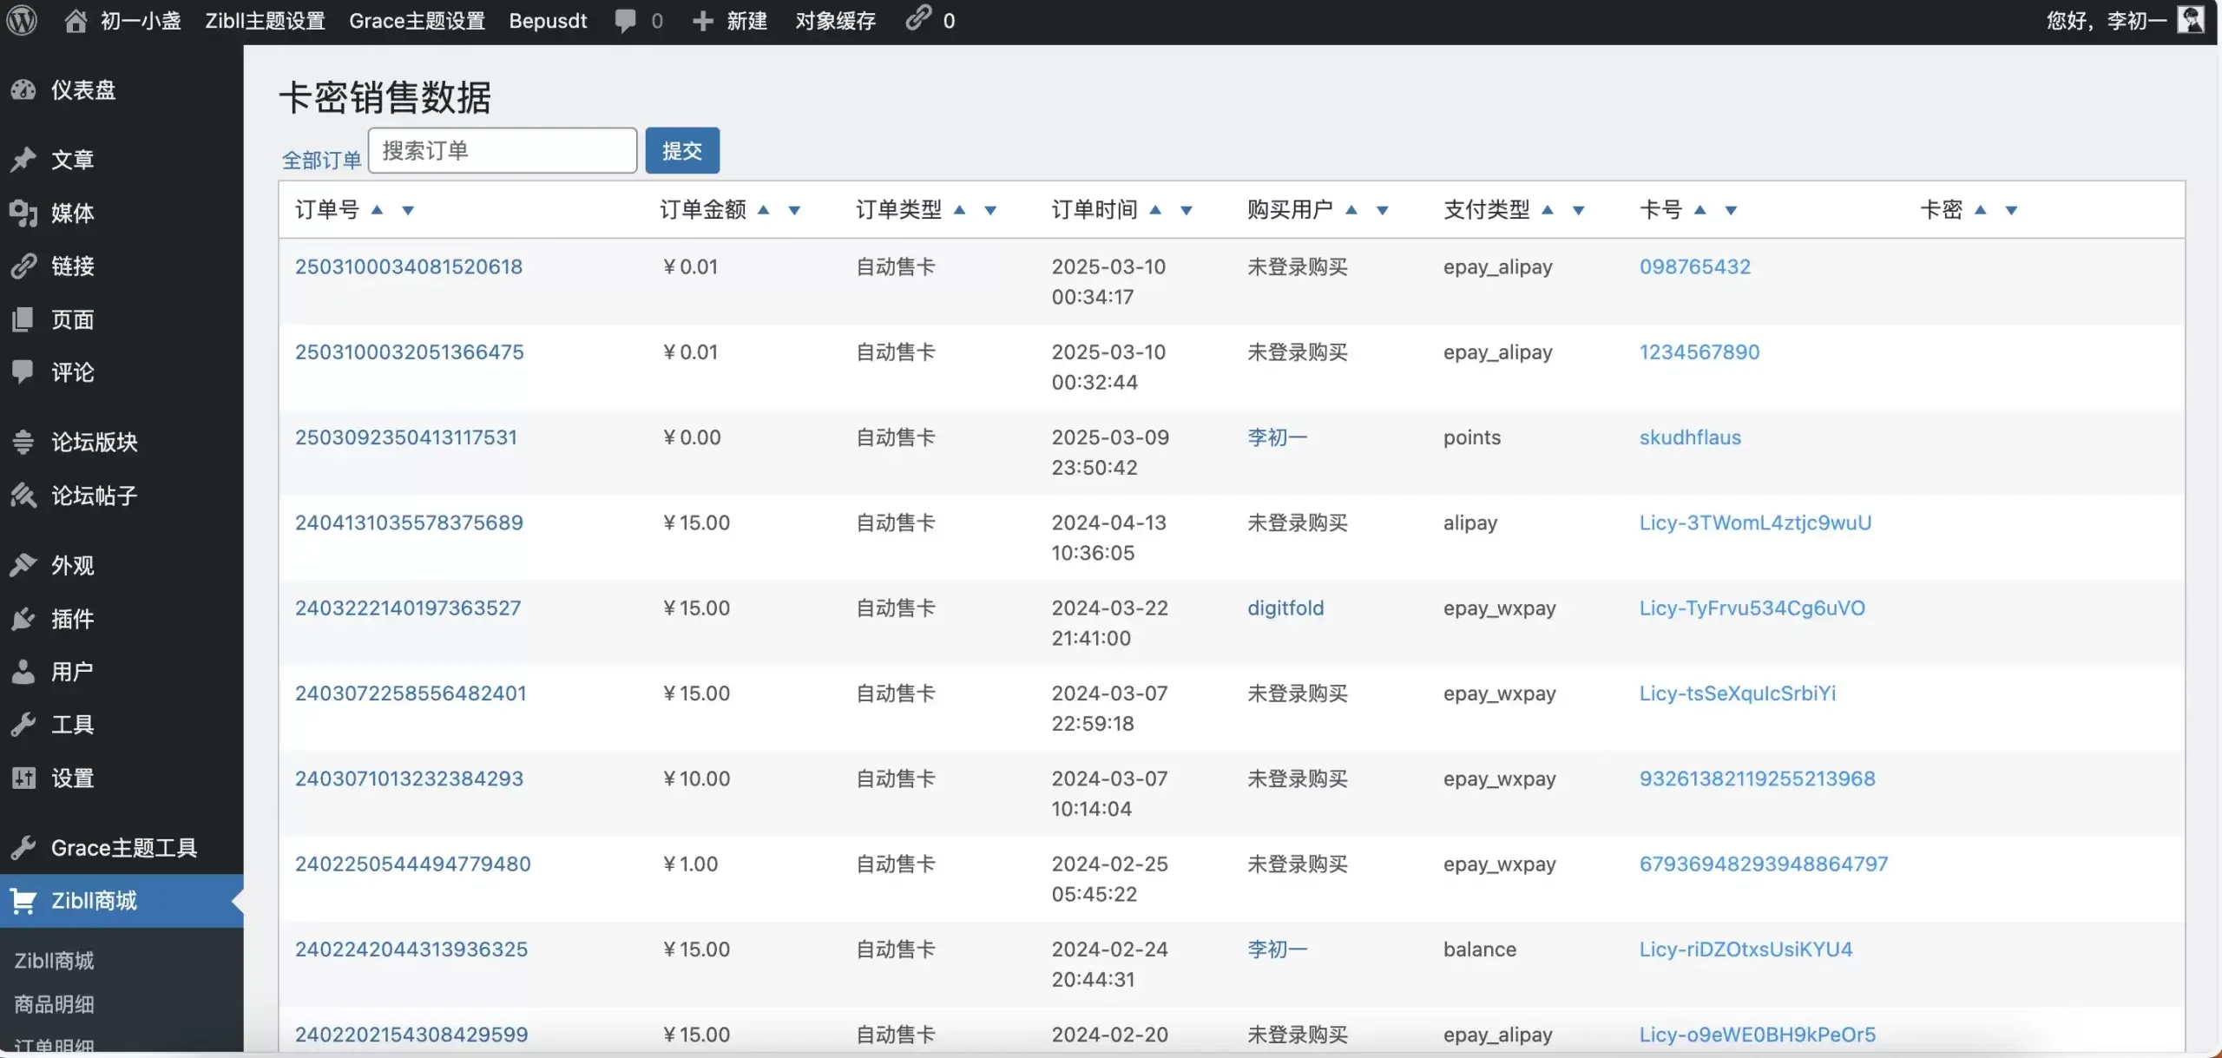Open 对象缓存 in admin bar

coord(835,21)
